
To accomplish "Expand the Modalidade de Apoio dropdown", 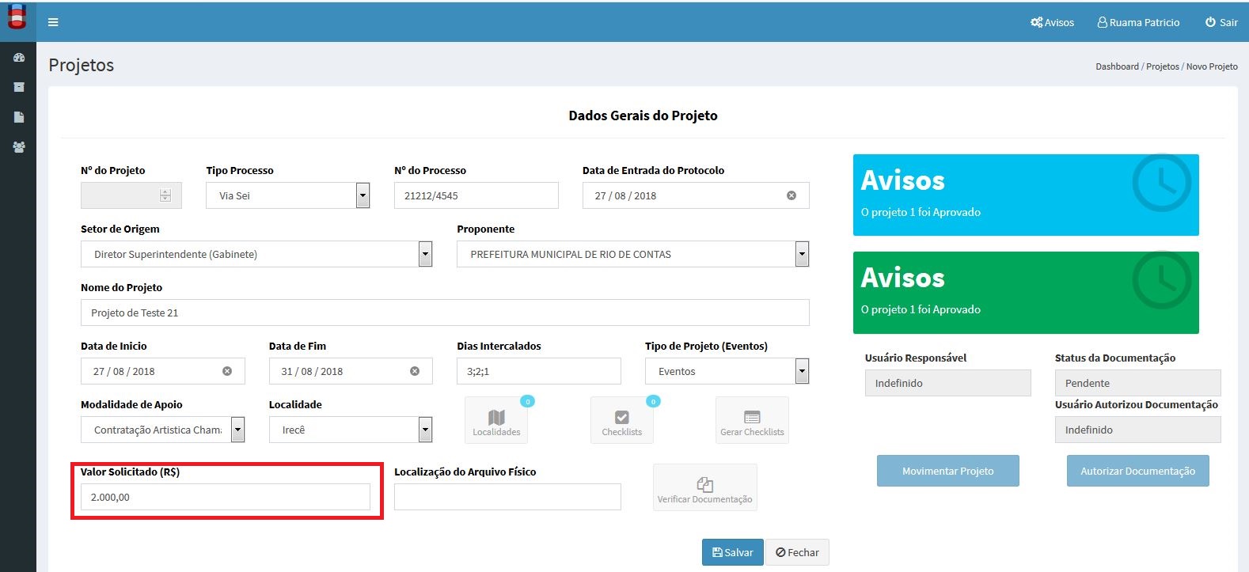I will [x=163, y=430].
